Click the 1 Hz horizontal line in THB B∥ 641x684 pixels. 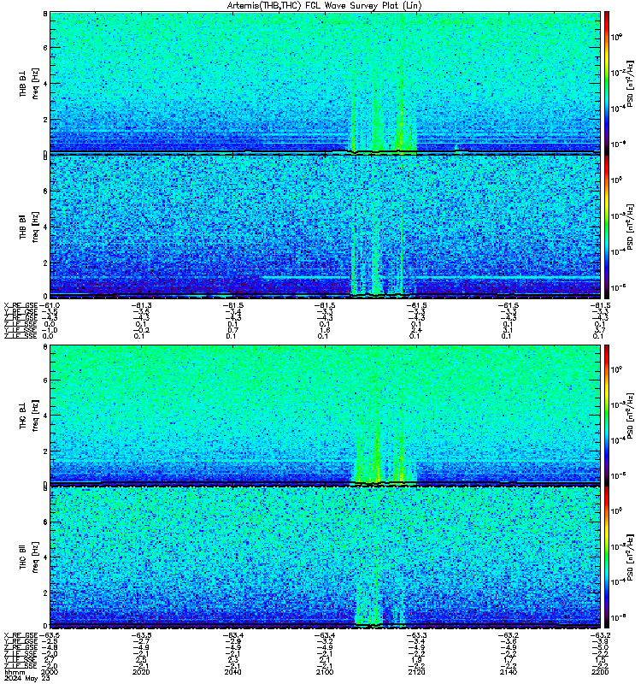coord(432,278)
